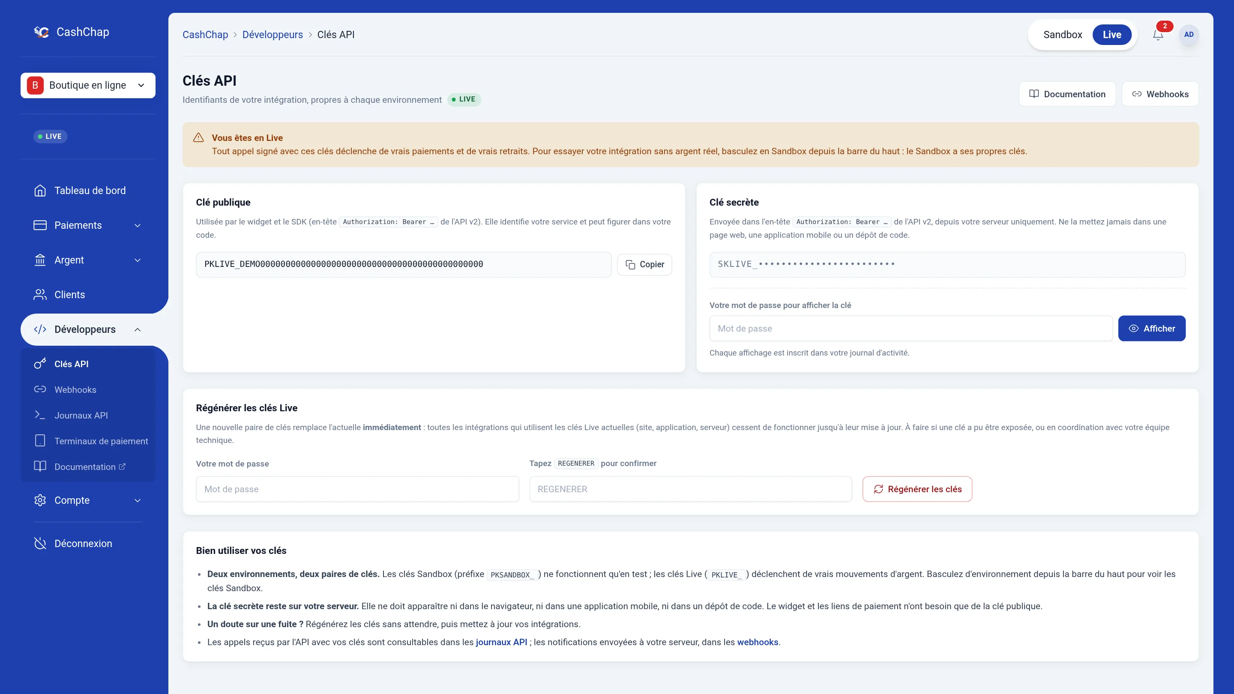Expand the Argent submenu chevron
Screen dimensions: 1234x694
click(138, 260)
